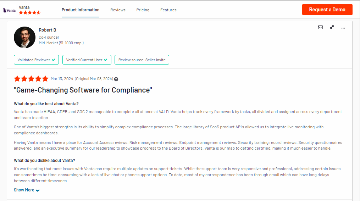This screenshot has height=201, width=360.
Task: Click the "Mid-Market (51-1000 emp.)" text
Action: [x=61, y=43]
